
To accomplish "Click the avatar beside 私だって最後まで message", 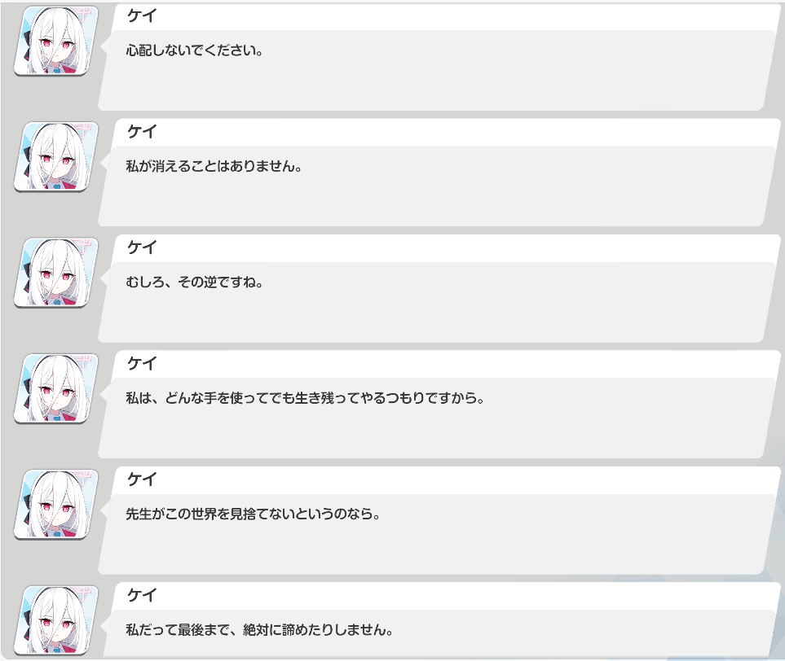I will point(56,621).
